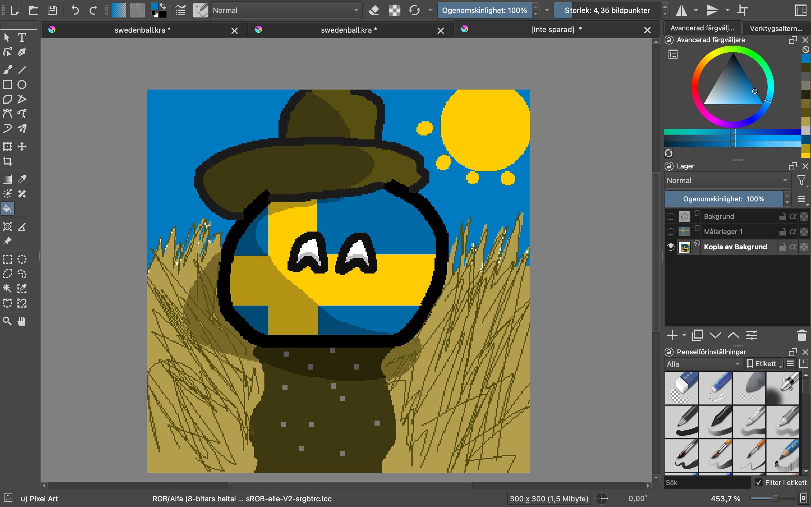
Task: Select the Rectangular Selection tool
Action: click(x=7, y=259)
